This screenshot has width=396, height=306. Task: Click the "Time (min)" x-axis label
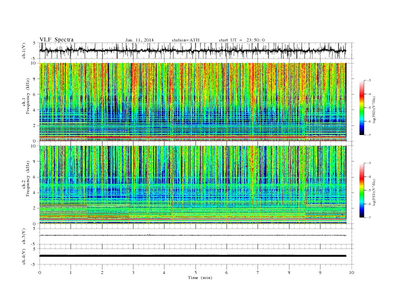tap(200, 277)
